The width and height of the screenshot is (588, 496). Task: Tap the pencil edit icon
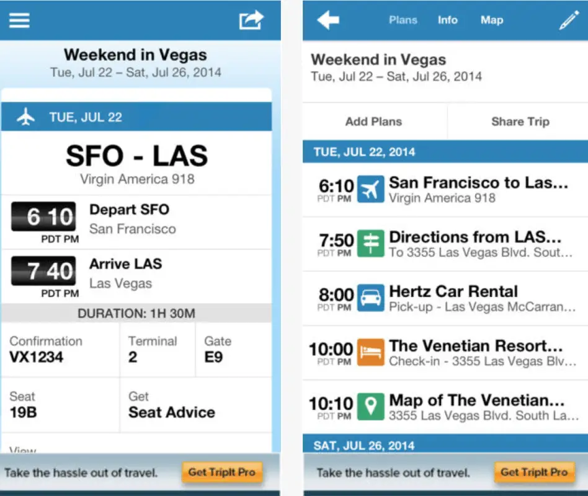(x=569, y=20)
